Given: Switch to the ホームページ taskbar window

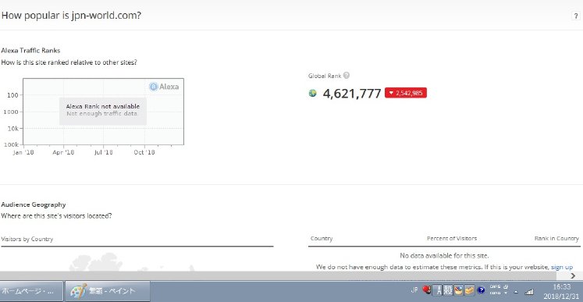Looking at the screenshot, I should [x=31, y=291].
